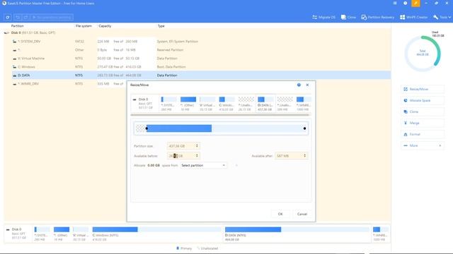Image resolution: width=453 pixels, height=254 pixels.
Task: Click the Refresh disk icon in toolbar
Action: [x=8, y=17]
